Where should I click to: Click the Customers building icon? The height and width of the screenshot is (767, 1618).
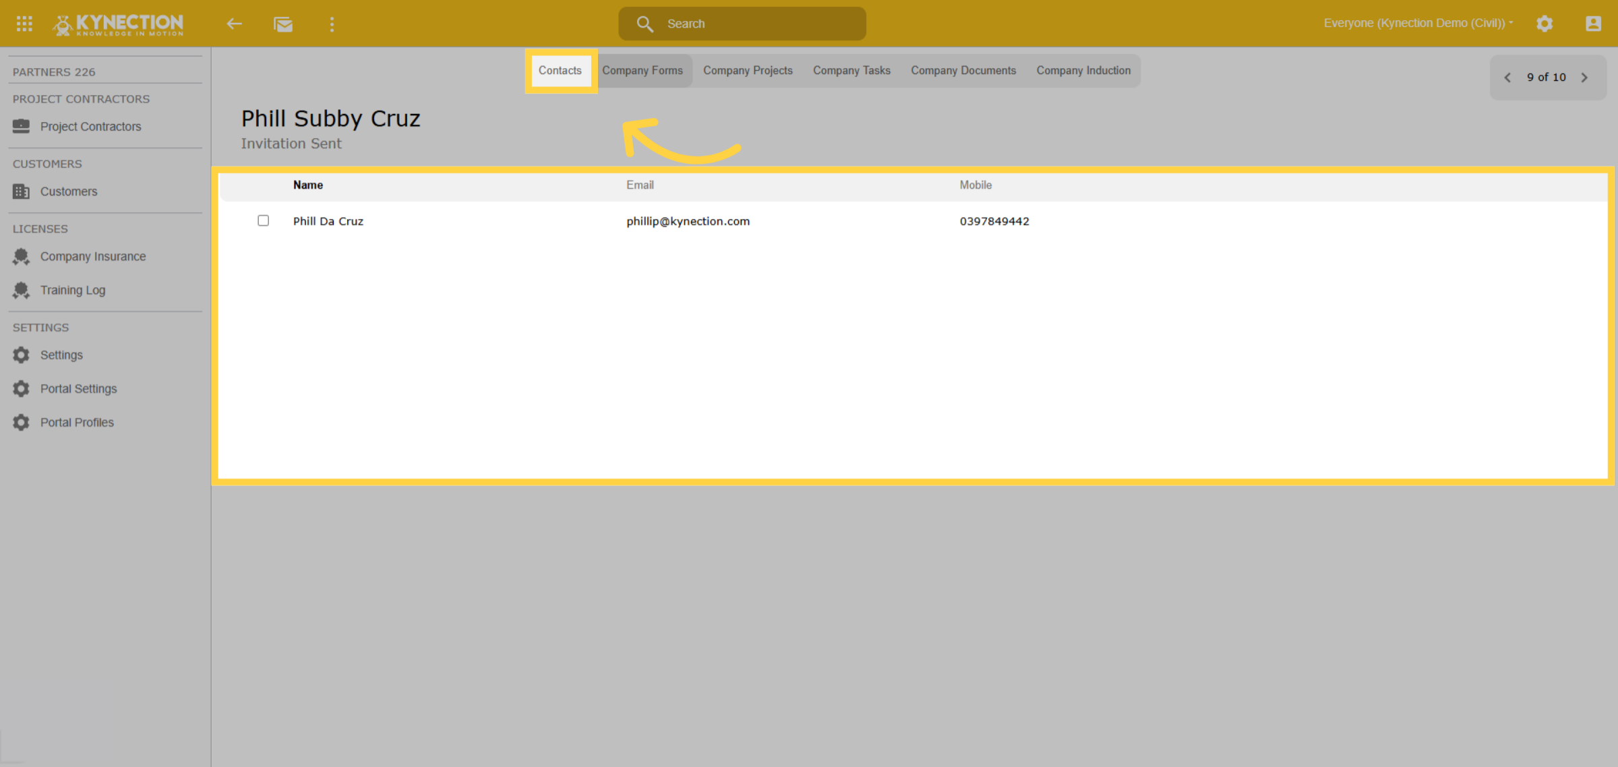click(x=22, y=191)
